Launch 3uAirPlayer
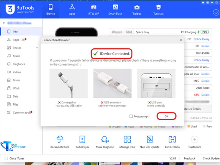The width and height of the screenshot is (220, 165). click(82, 142)
